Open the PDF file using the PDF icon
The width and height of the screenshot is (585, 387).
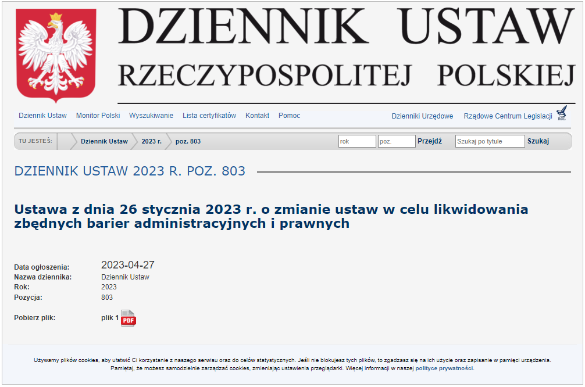click(x=128, y=318)
